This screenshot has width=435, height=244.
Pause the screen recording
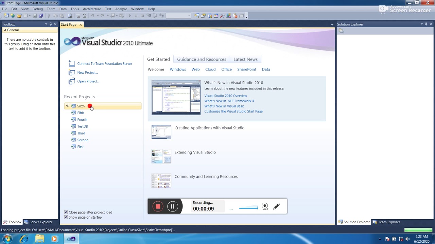(x=173, y=206)
